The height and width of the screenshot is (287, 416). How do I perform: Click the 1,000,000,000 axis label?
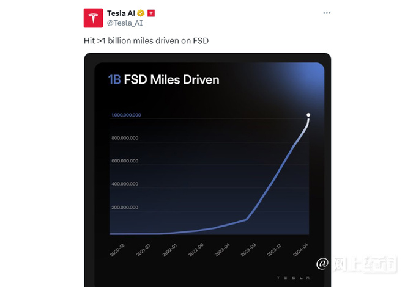[x=126, y=115]
